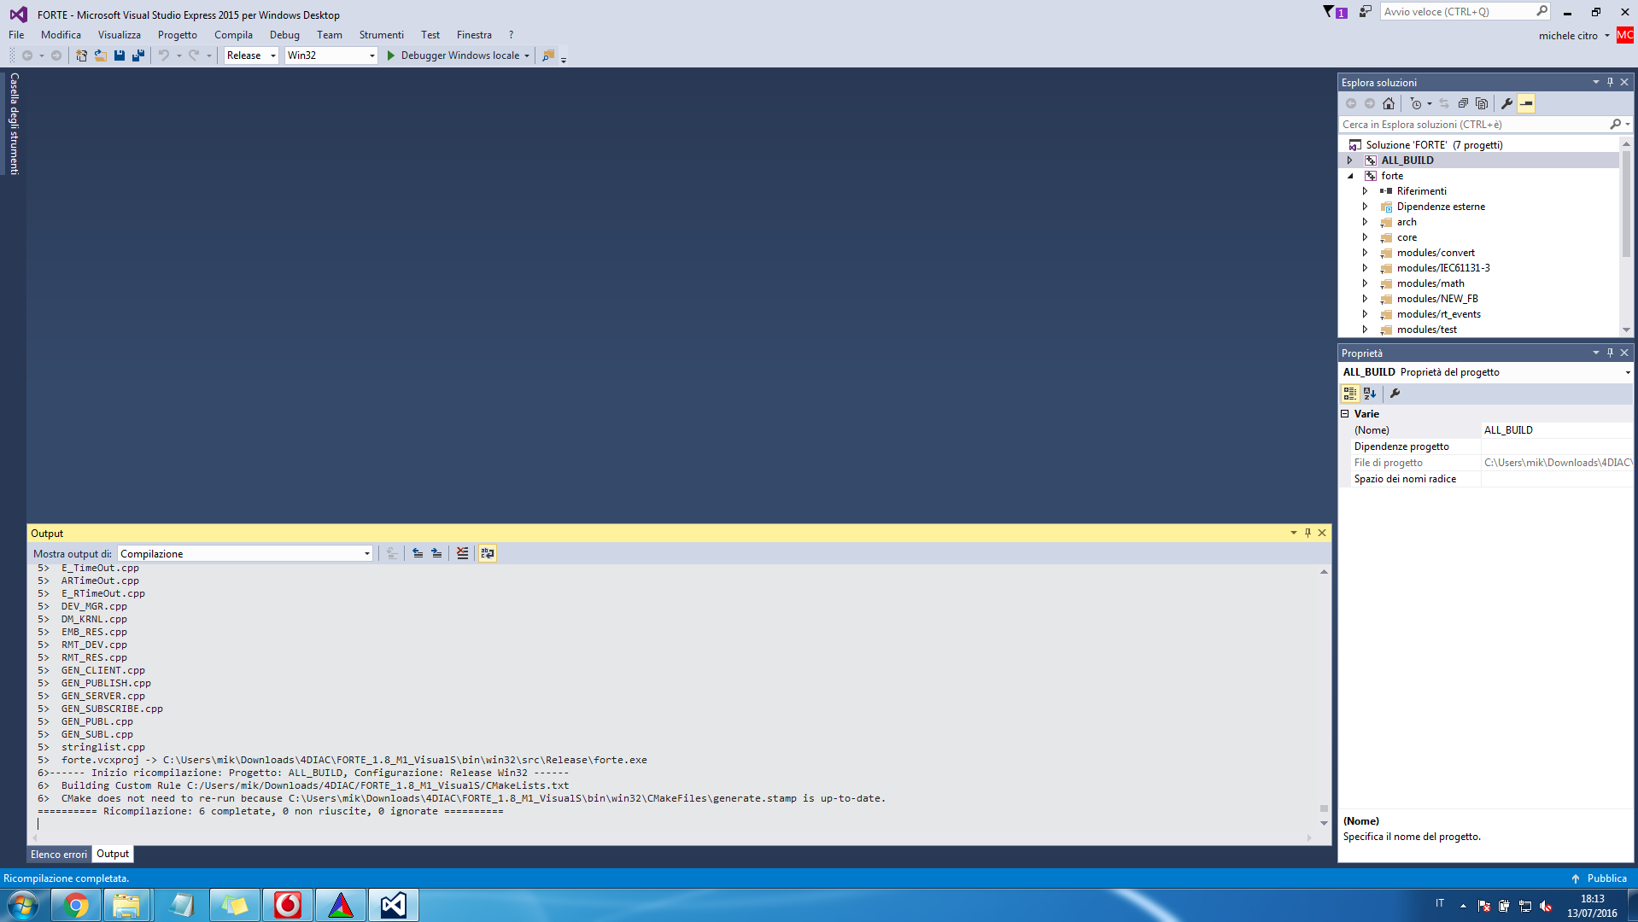Toggle the preview selected items icon

coord(1526,103)
